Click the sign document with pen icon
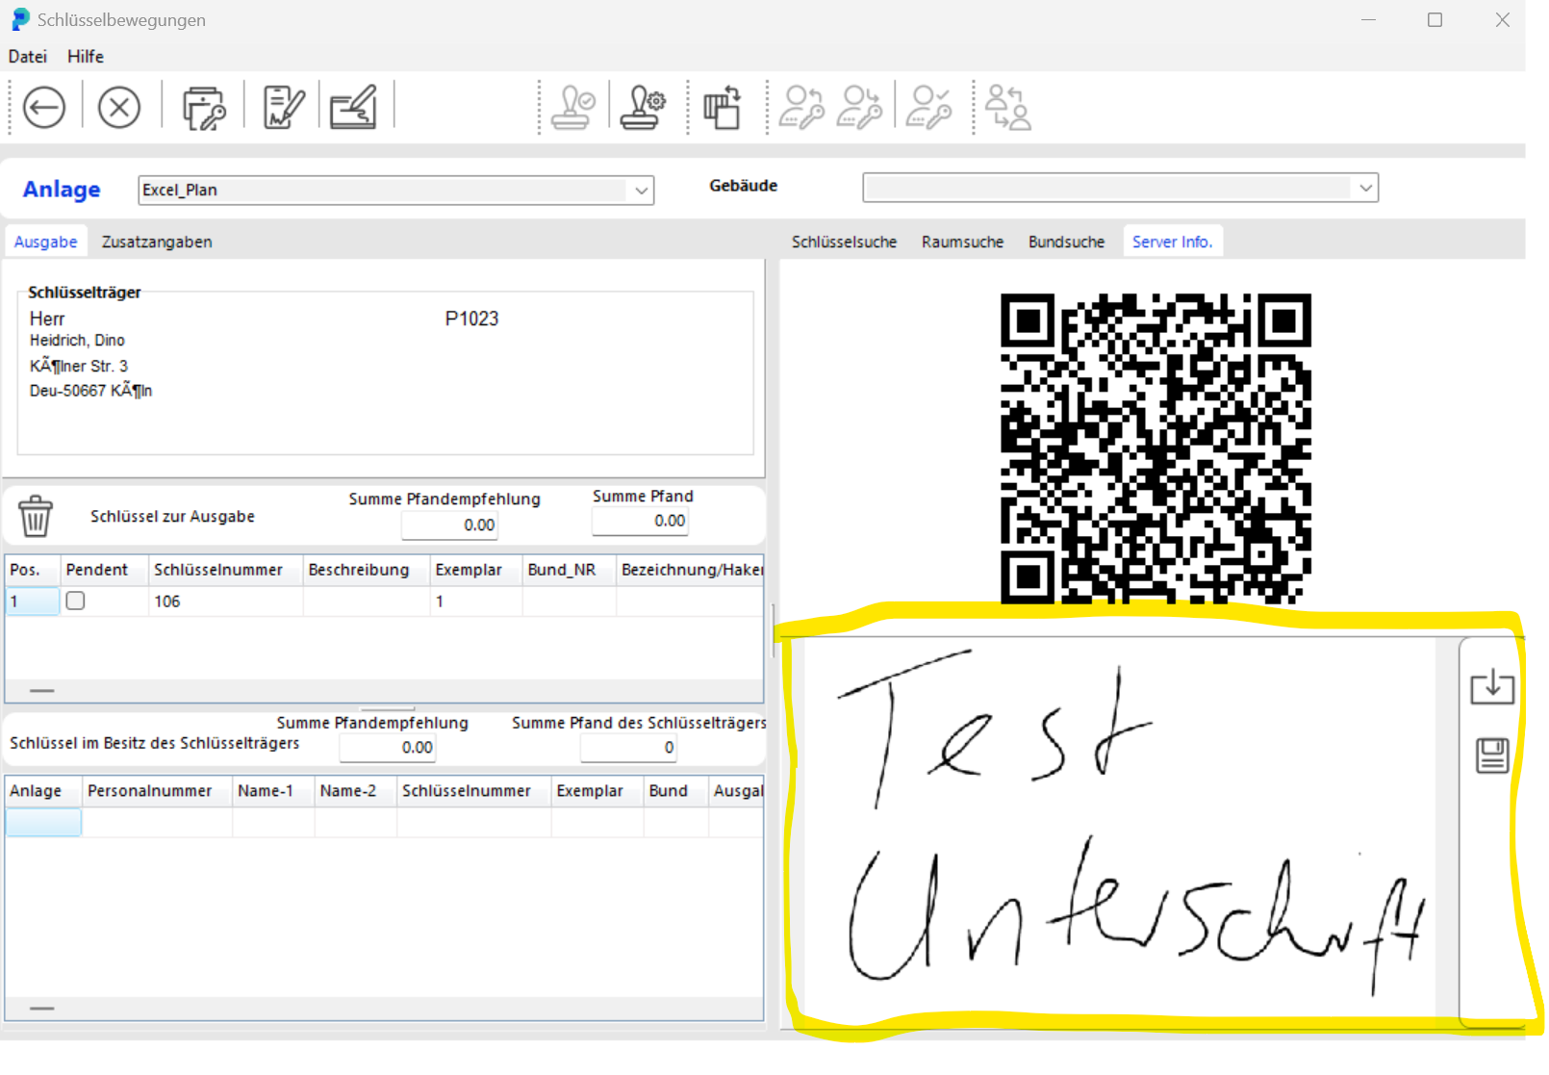 283,107
